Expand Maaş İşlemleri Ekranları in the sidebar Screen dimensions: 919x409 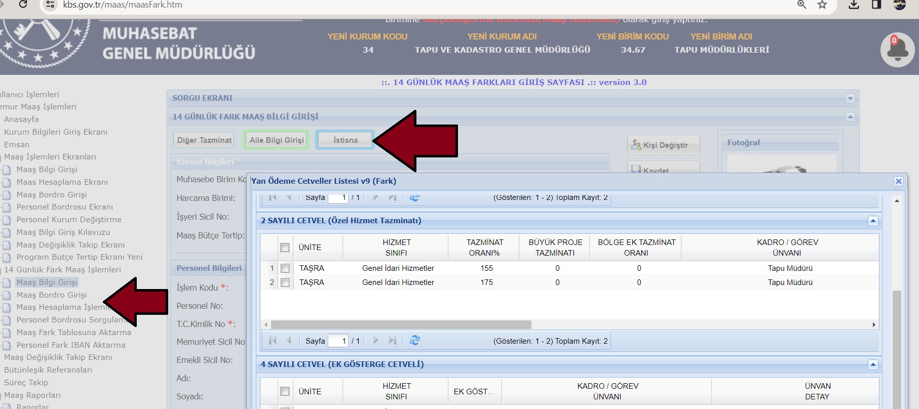[50, 157]
